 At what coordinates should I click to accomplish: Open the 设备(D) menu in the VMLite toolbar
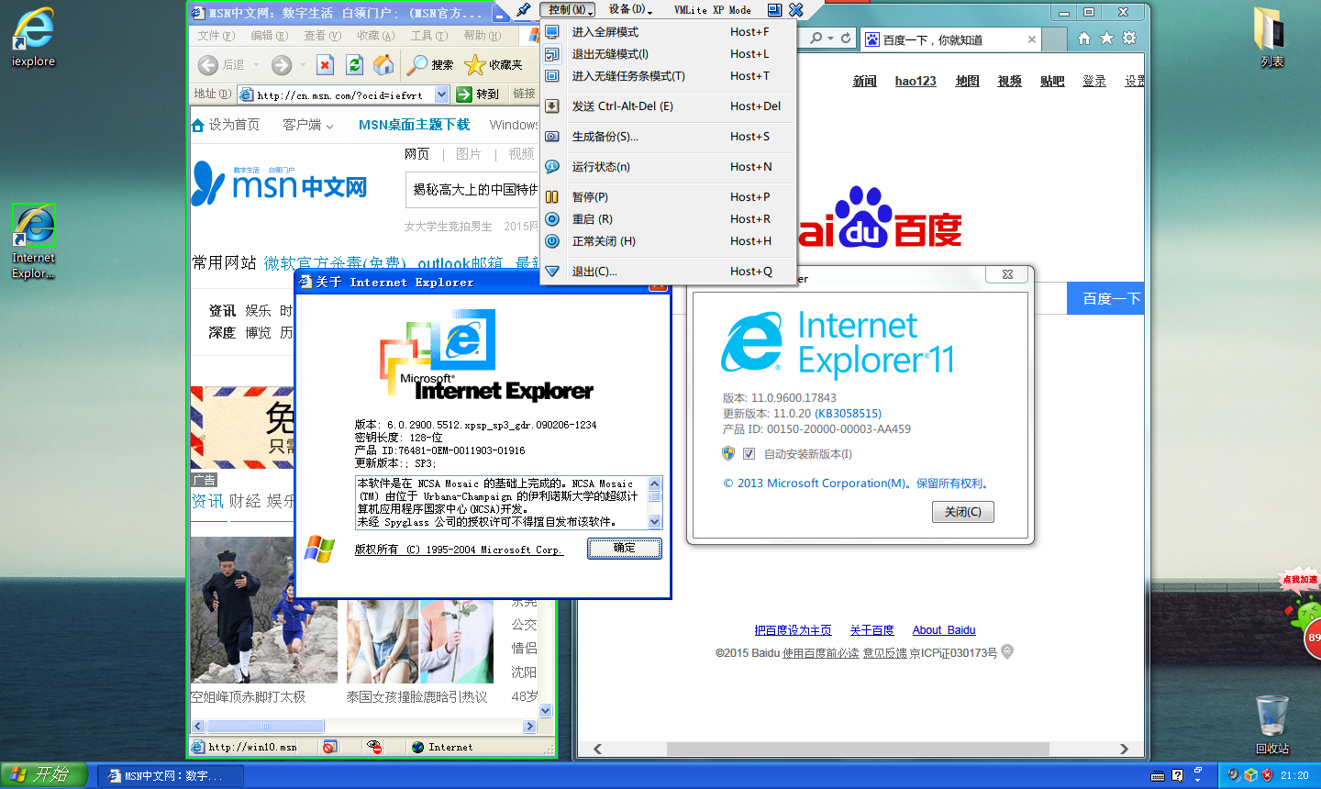(x=630, y=9)
